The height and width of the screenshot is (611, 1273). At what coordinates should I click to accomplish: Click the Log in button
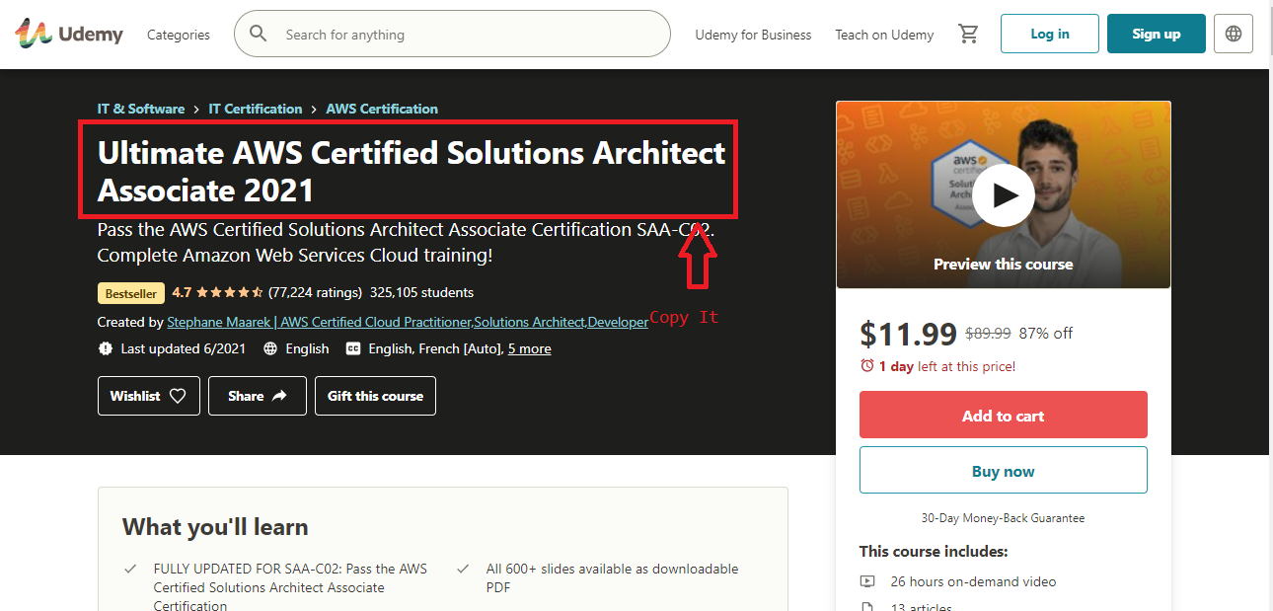click(x=1049, y=34)
